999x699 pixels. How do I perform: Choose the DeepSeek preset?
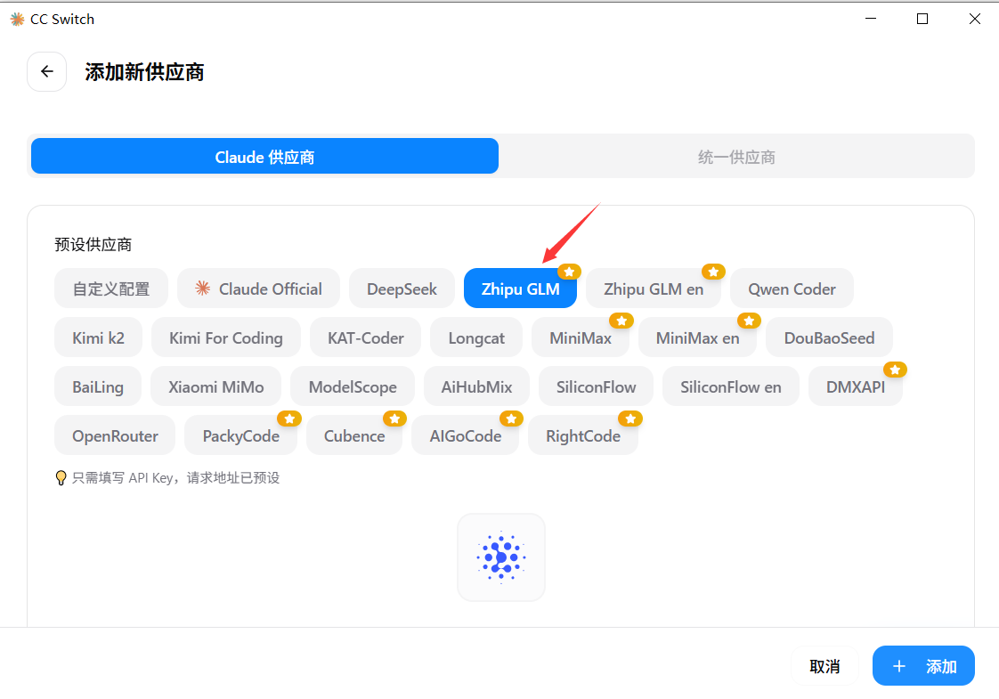click(x=402, y=289)
